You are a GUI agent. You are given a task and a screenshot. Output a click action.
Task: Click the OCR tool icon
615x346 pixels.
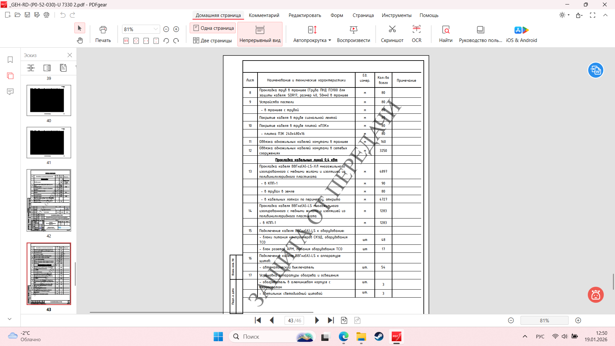416,30
